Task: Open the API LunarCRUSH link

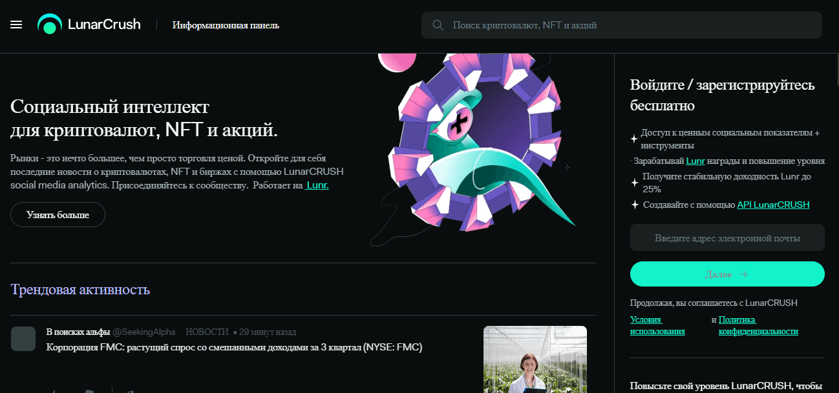Action: click(x=773, y=205)
